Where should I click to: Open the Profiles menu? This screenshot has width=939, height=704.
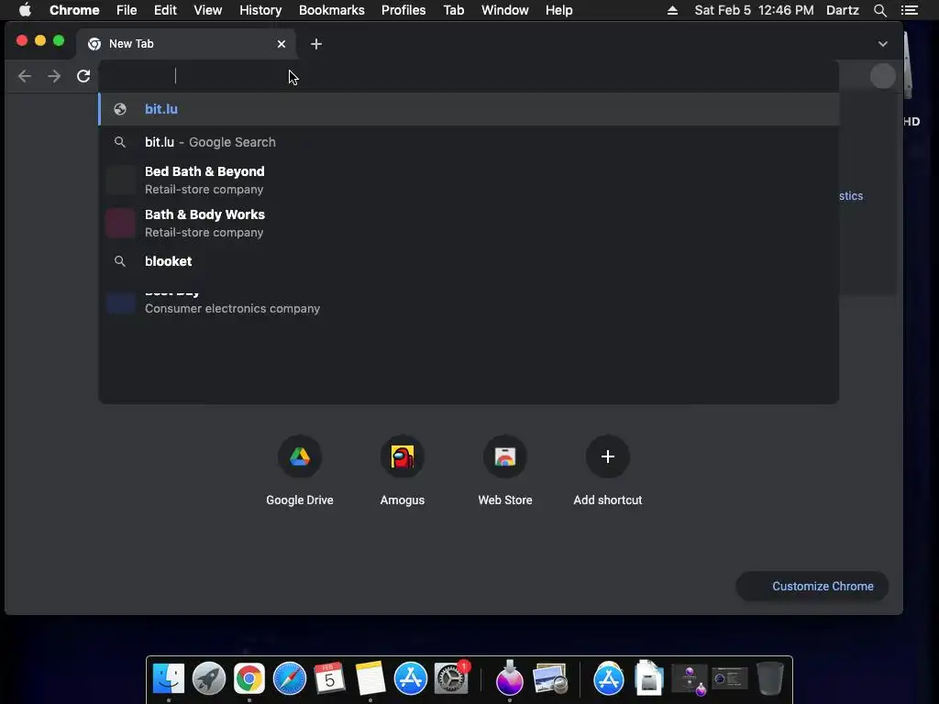pyautogui.click(x=403, y=10)
